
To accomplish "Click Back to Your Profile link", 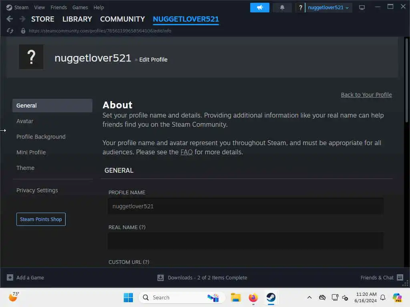I will [x=366, y=95].
